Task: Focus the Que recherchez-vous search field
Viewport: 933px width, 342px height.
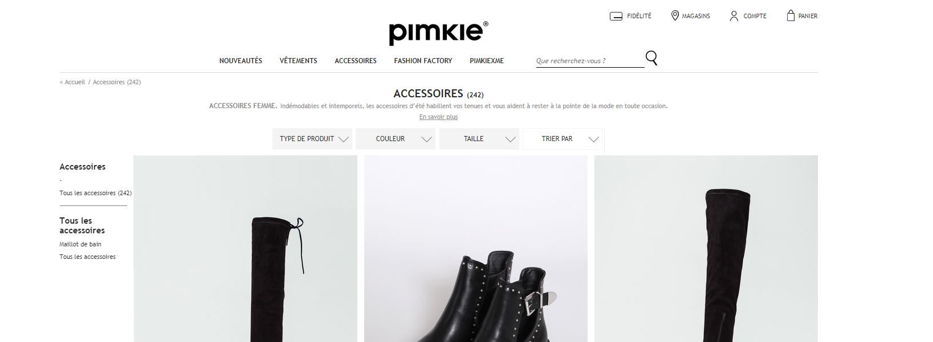Action: [x=590, y=61]
